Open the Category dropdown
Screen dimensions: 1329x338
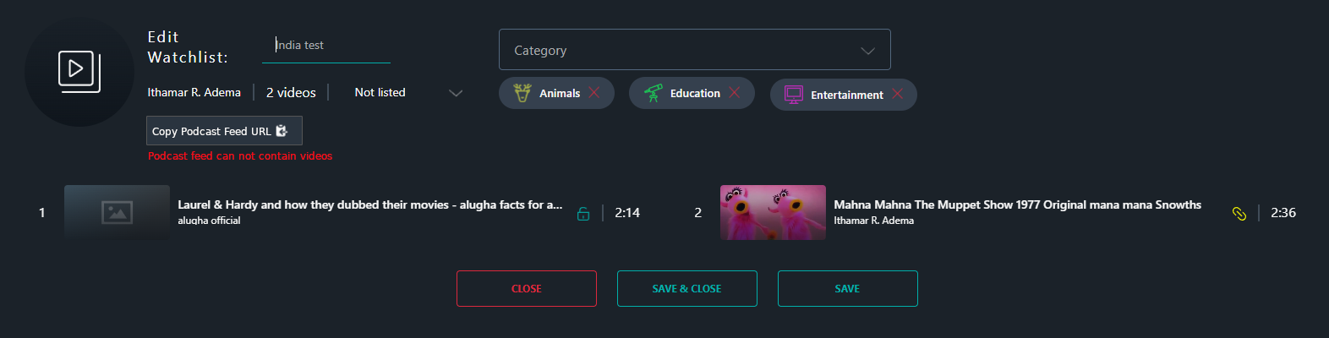[x=695, y=50]
